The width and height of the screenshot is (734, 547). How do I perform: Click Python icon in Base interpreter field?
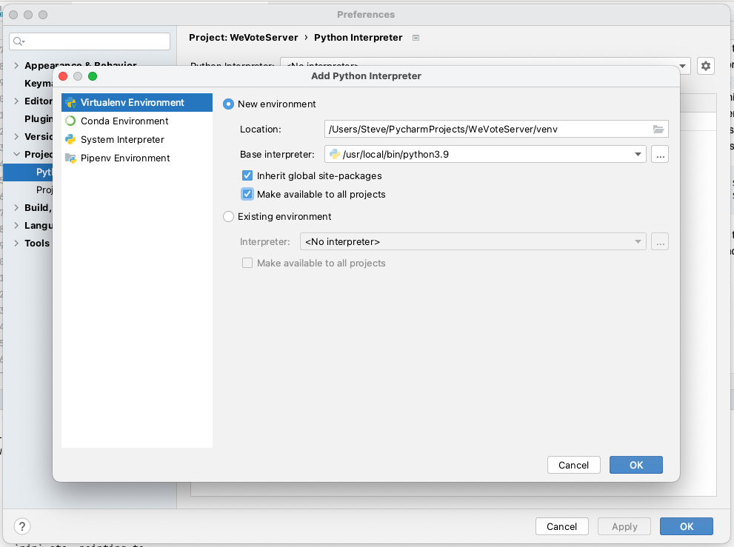(x=335, y=154)
